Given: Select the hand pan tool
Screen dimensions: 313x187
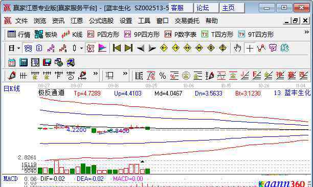Looking at the screenshot, I should pyautogui.click(x=237, y=48).
